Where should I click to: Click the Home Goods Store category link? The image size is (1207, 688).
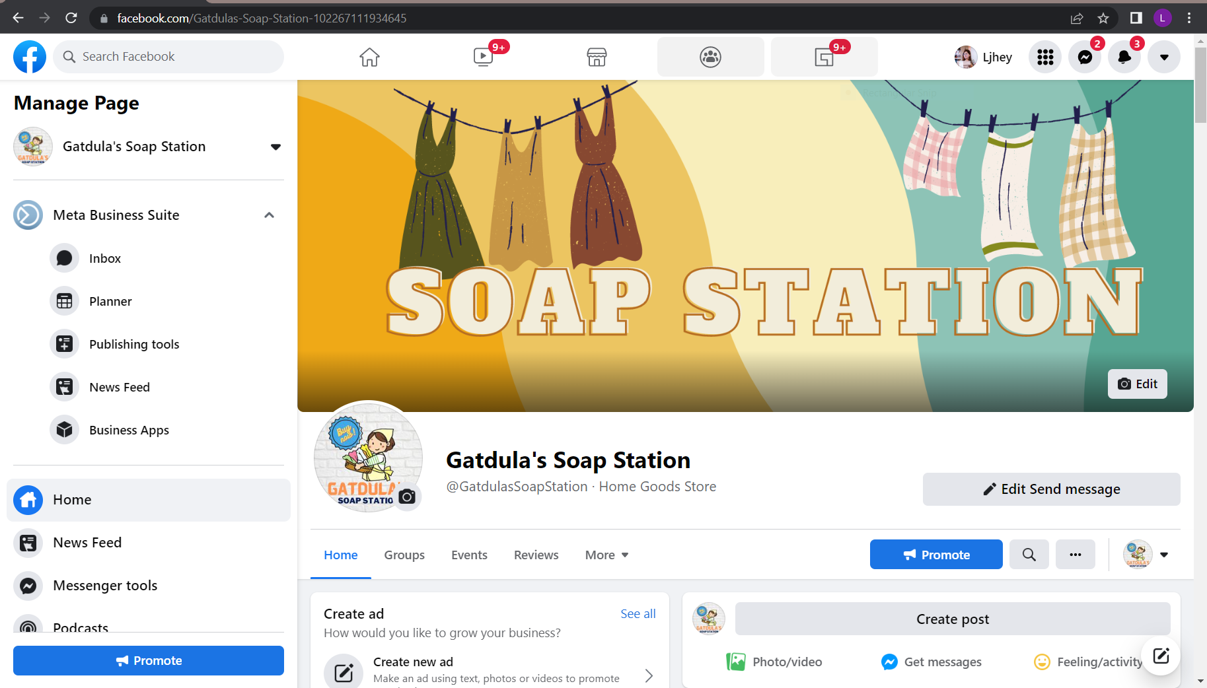[657, 487]
